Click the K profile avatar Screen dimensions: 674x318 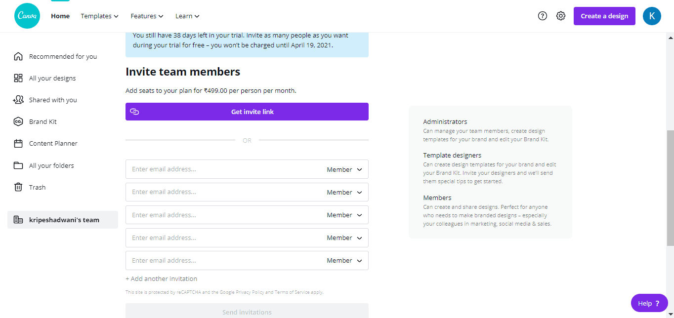[652, 16]
